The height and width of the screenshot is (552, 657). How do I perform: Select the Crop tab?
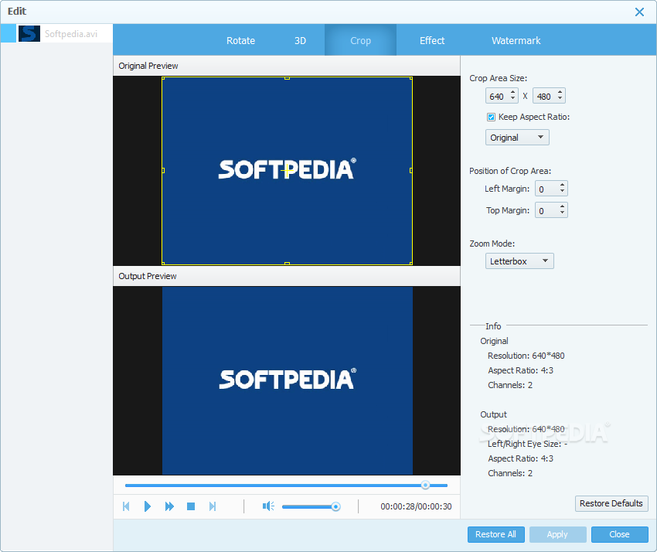(360, 41)
